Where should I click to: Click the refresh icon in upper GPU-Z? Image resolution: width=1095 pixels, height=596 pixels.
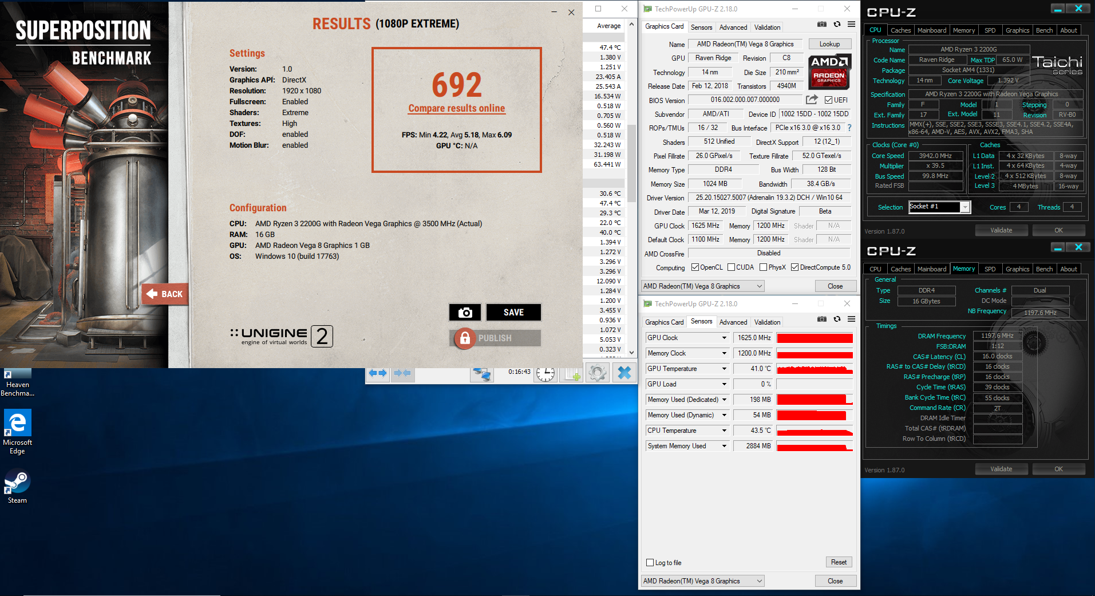(x=837, y=25)
